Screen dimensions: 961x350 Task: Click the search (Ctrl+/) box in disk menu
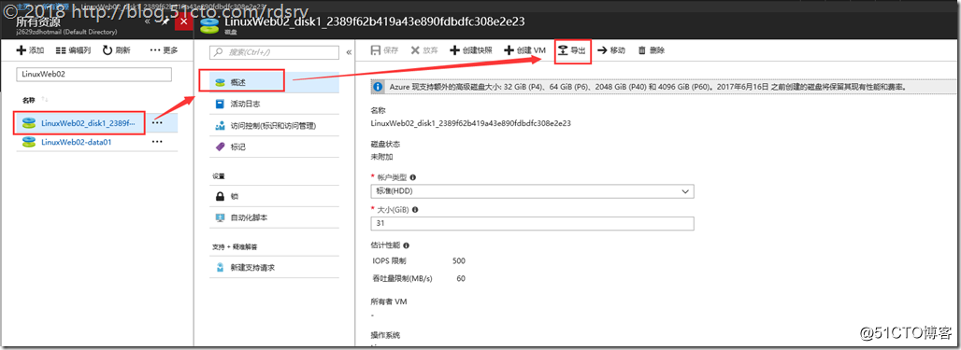(x=275, y=52)
